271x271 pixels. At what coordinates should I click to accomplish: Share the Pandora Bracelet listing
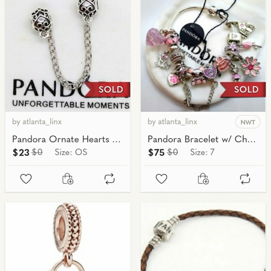click(x=245, y=178)
